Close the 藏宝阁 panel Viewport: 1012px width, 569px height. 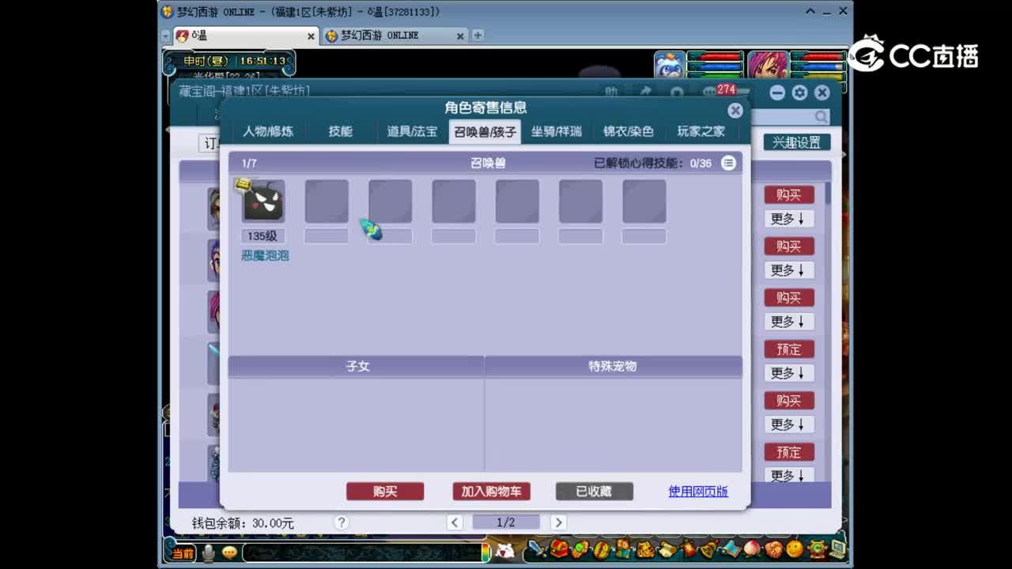coord(822,92)
